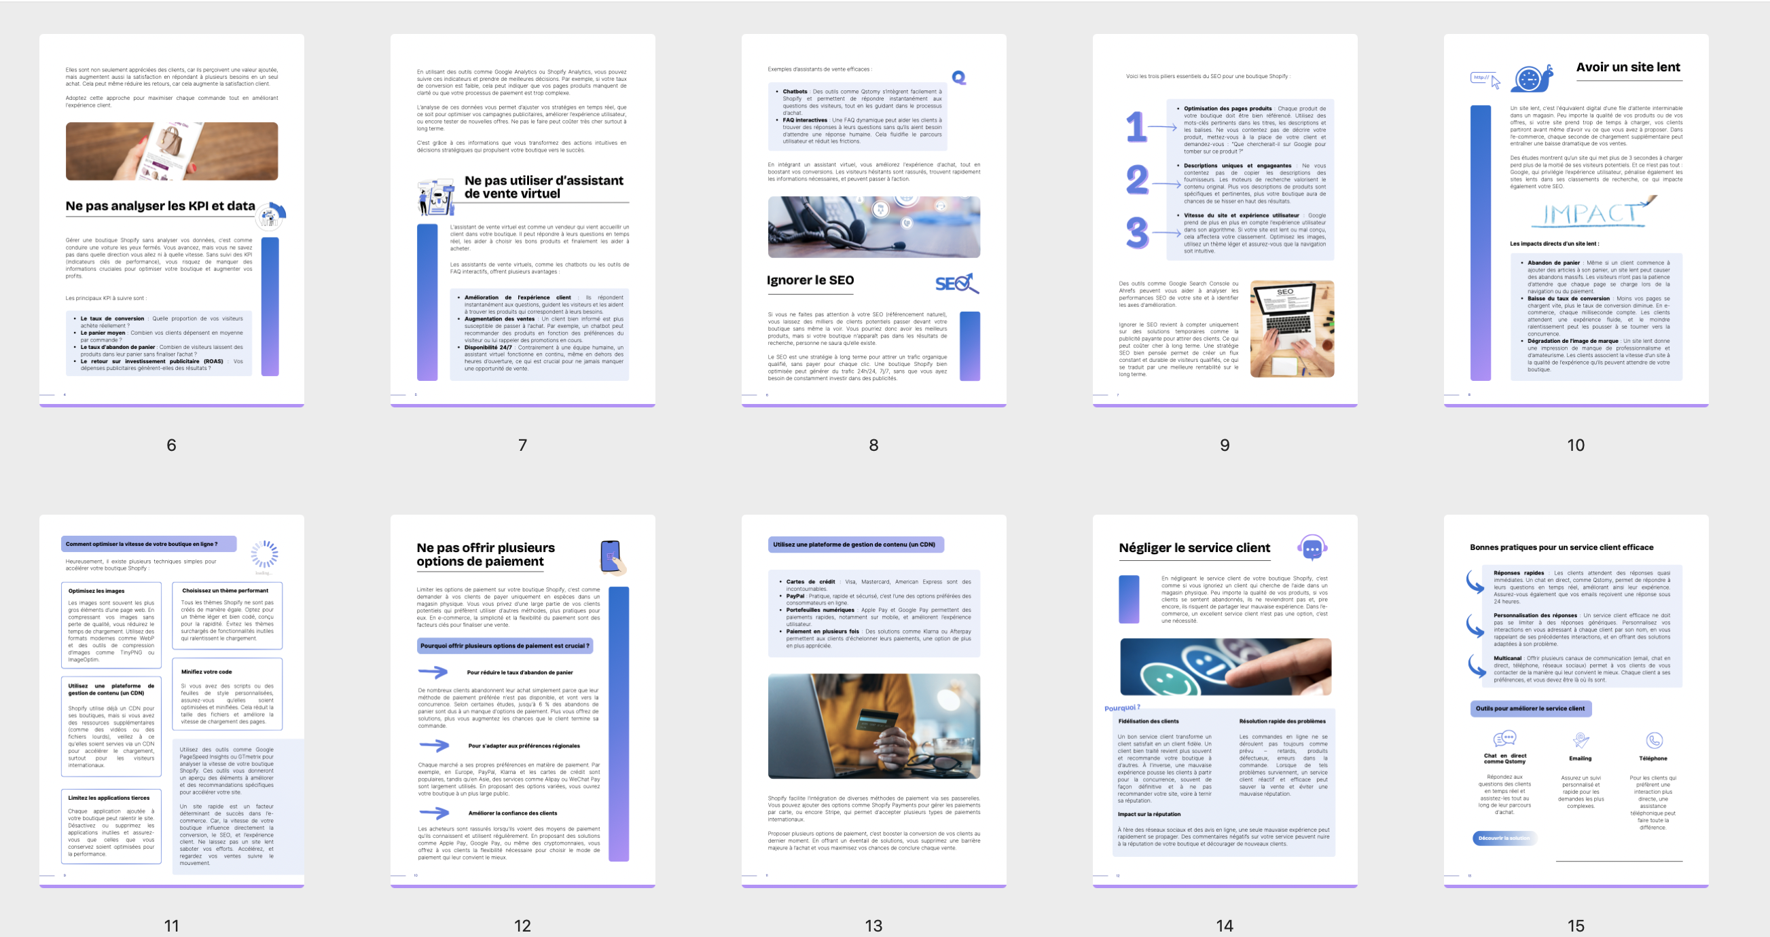Click heading 'Avoir un site lent'

(1628, 67)
